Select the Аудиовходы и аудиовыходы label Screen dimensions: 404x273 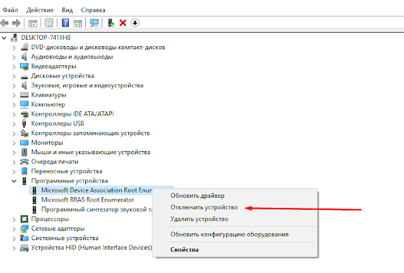tap(72, 57)
